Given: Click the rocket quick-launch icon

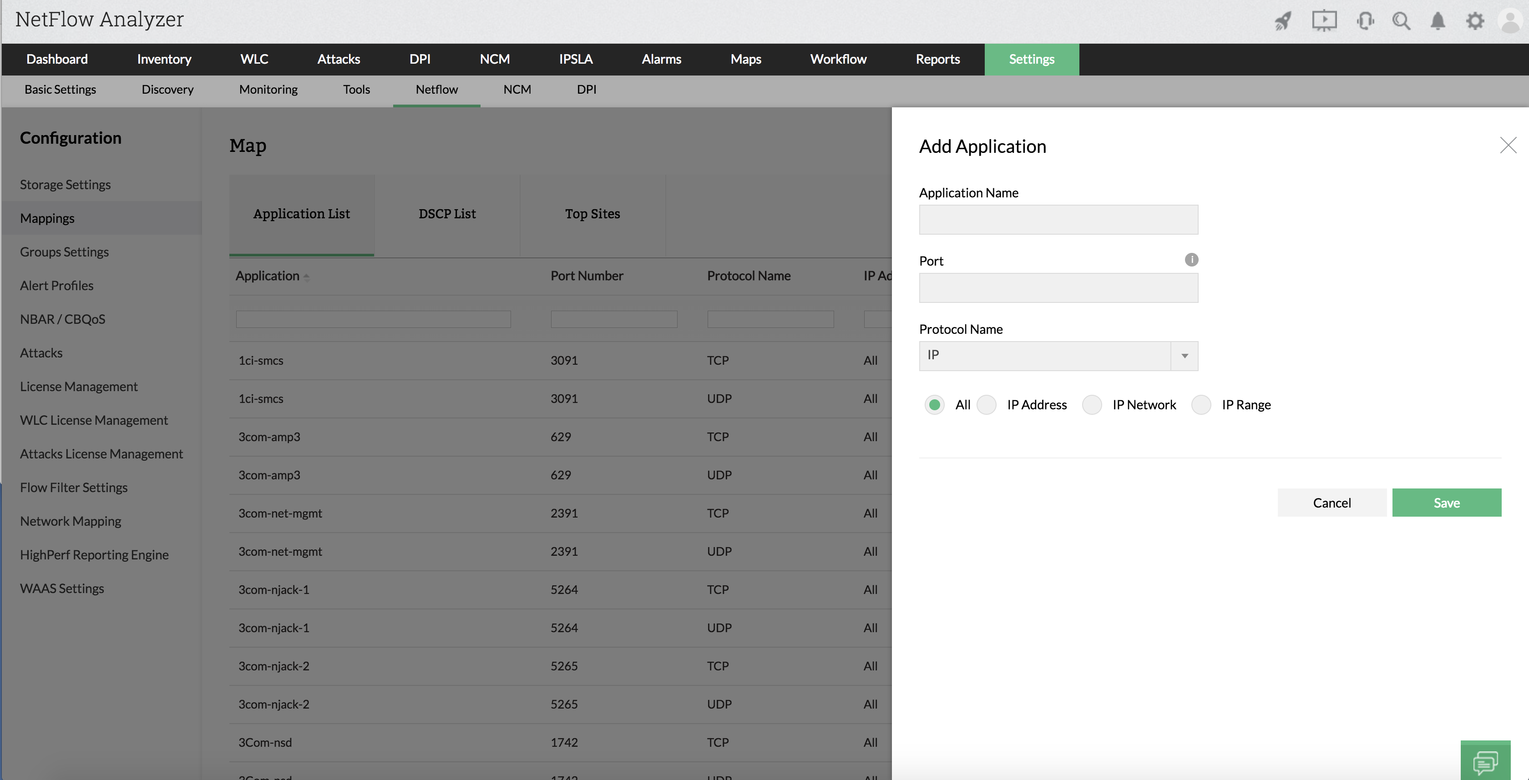Looking at the screenshot, I should coord(1283,21).
